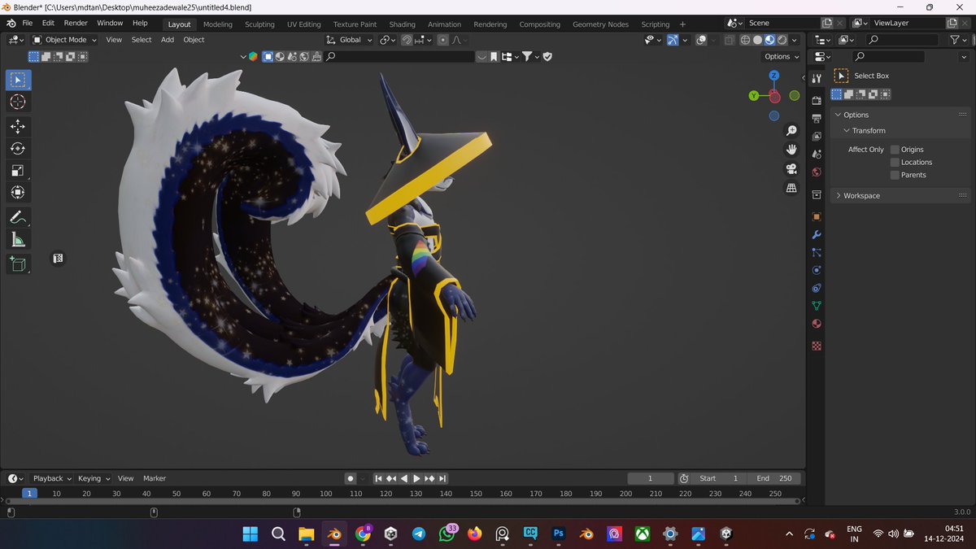Image resolution: width=976 pixels, height=549 pixels.
Task: Enable the Parents checkbox
Action: click(895, 175)
